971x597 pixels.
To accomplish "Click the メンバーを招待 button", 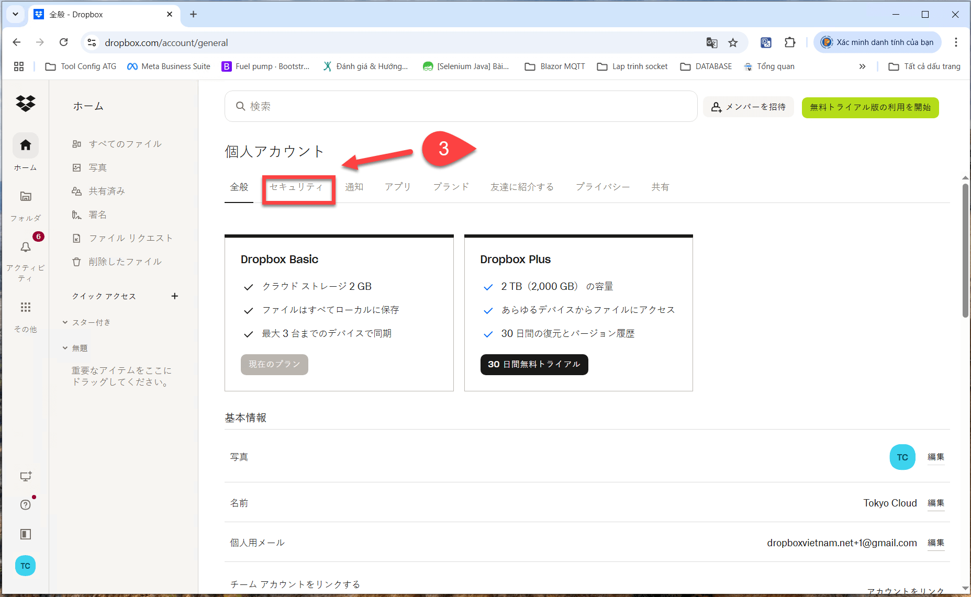I will click(x=749, y=107).
